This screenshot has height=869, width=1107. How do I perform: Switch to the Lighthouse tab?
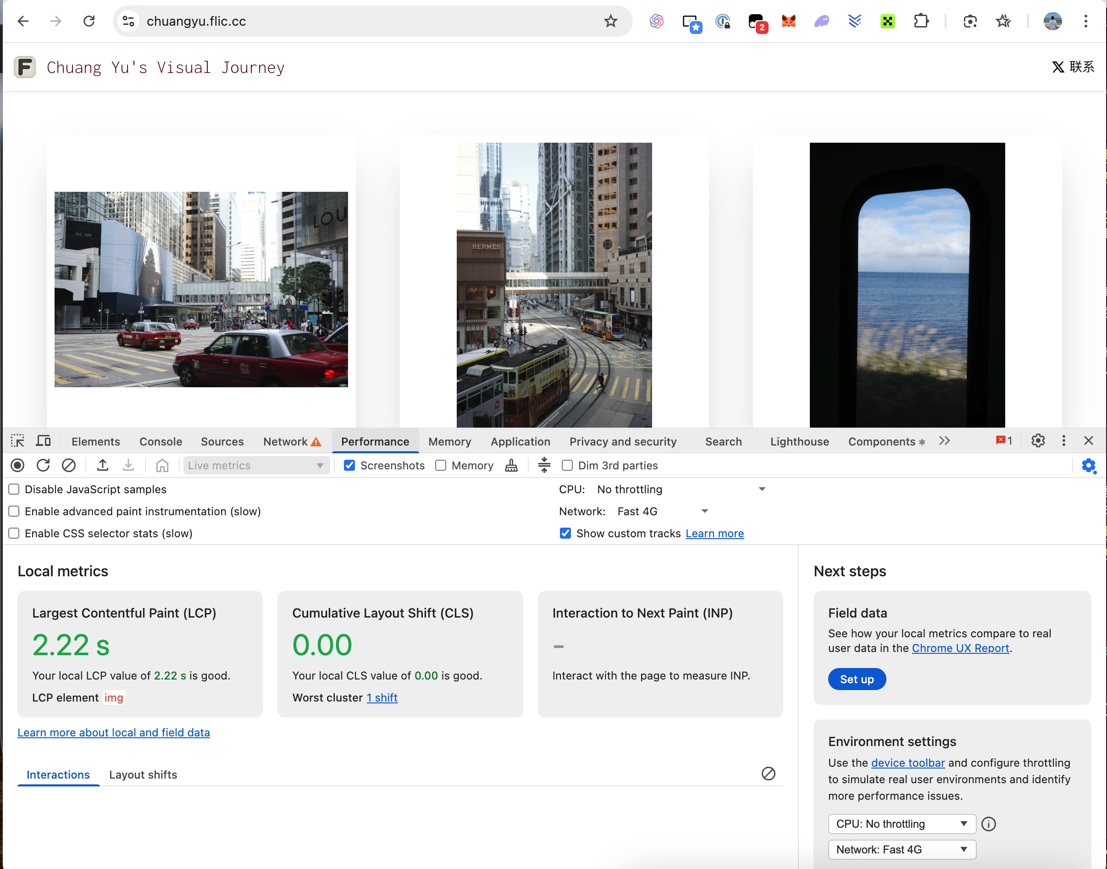[799, 442]
